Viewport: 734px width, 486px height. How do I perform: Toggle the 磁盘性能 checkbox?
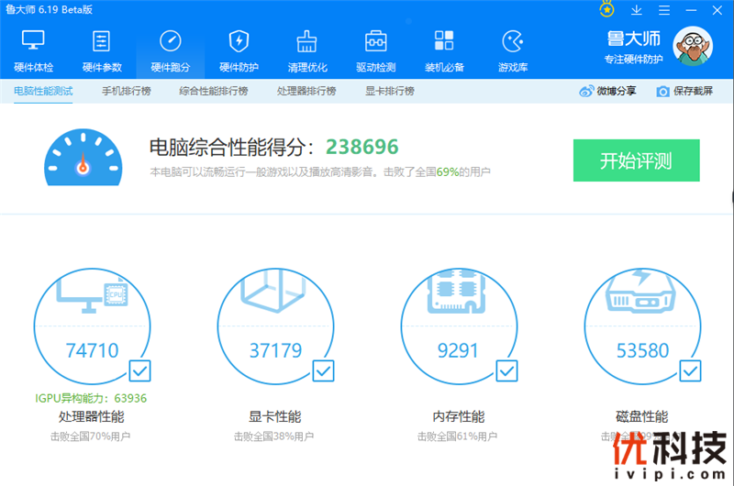pyautogui.click(x=691, y=371)
